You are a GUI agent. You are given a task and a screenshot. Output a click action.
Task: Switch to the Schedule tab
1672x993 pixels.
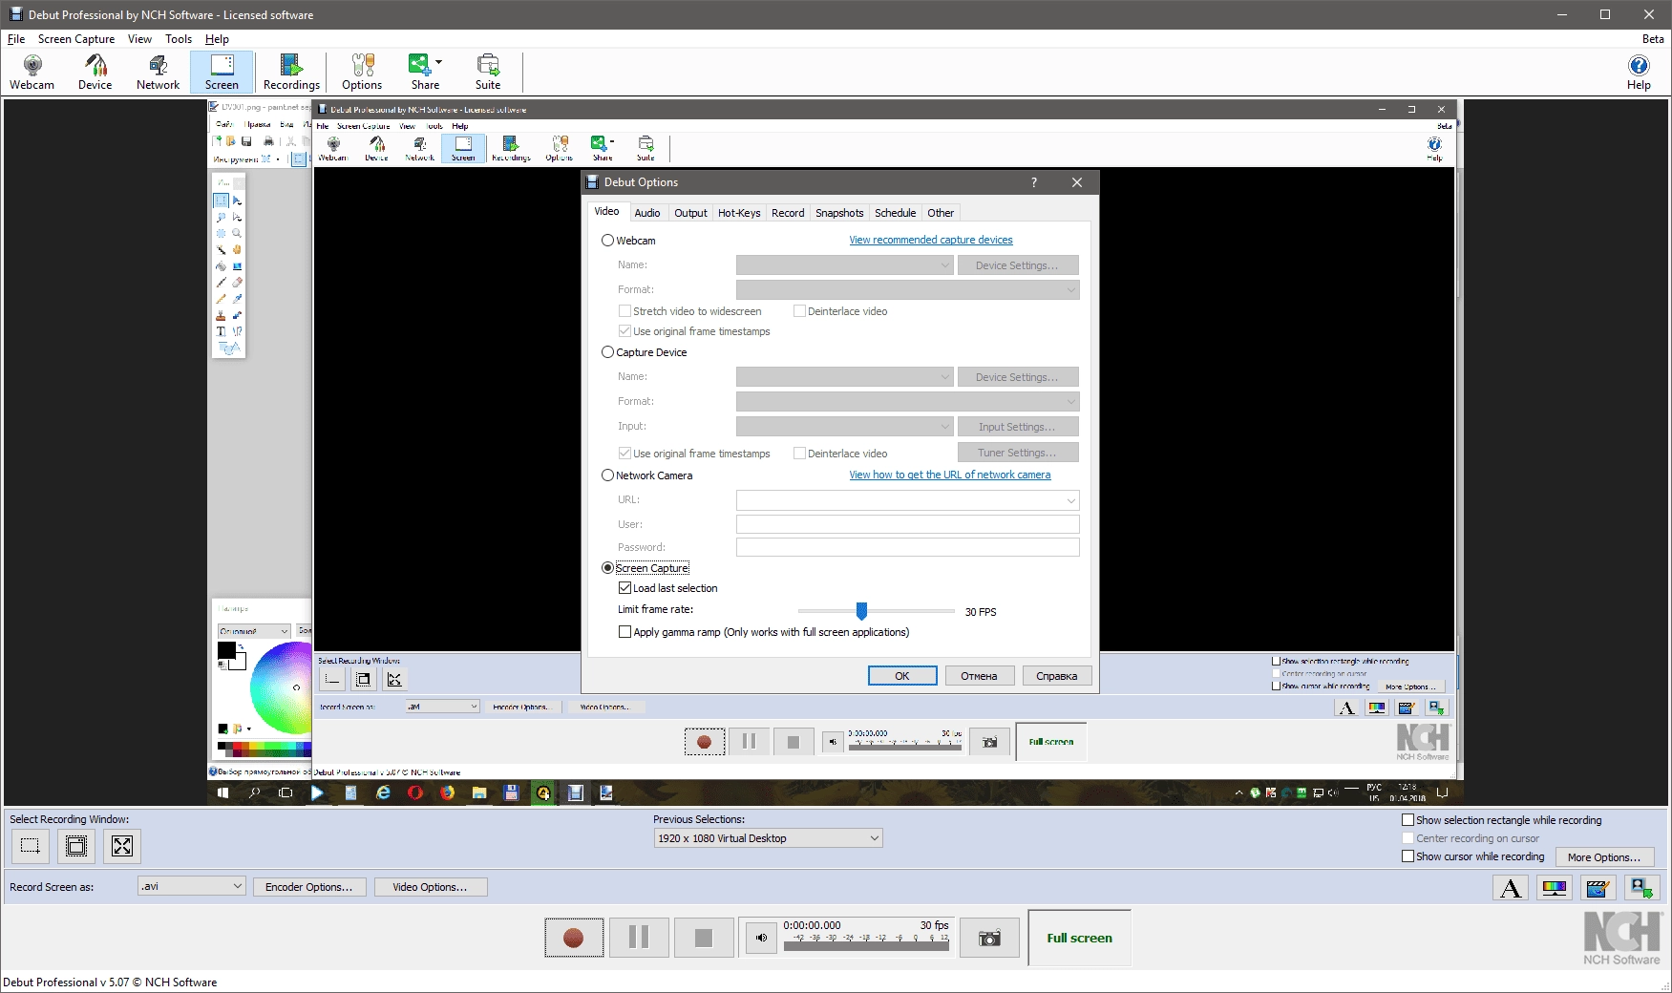pos(895,213)
